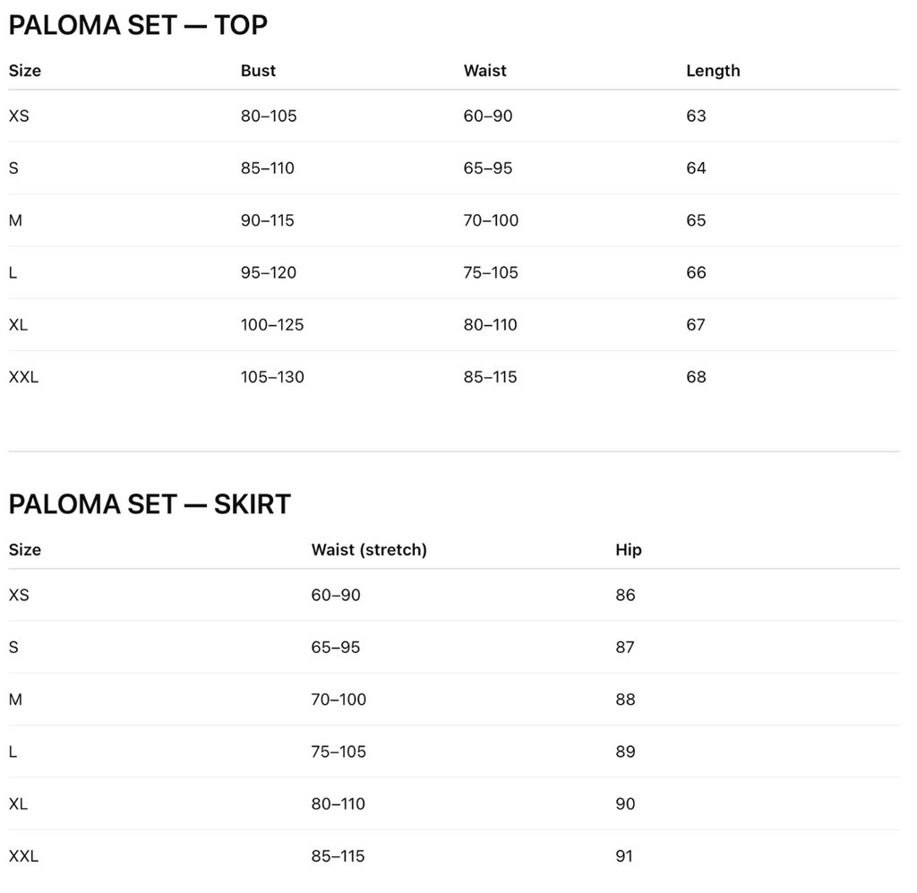Viewport: 917px width, 893px height.
Task: Select skirt waist 80–110 for XL
Action: tap(338, 804)
